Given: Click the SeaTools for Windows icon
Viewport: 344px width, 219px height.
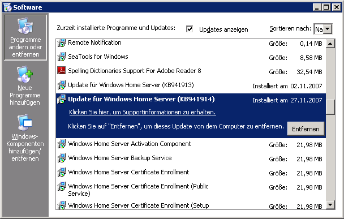Looking at the screenshot, I should point(62,57).
